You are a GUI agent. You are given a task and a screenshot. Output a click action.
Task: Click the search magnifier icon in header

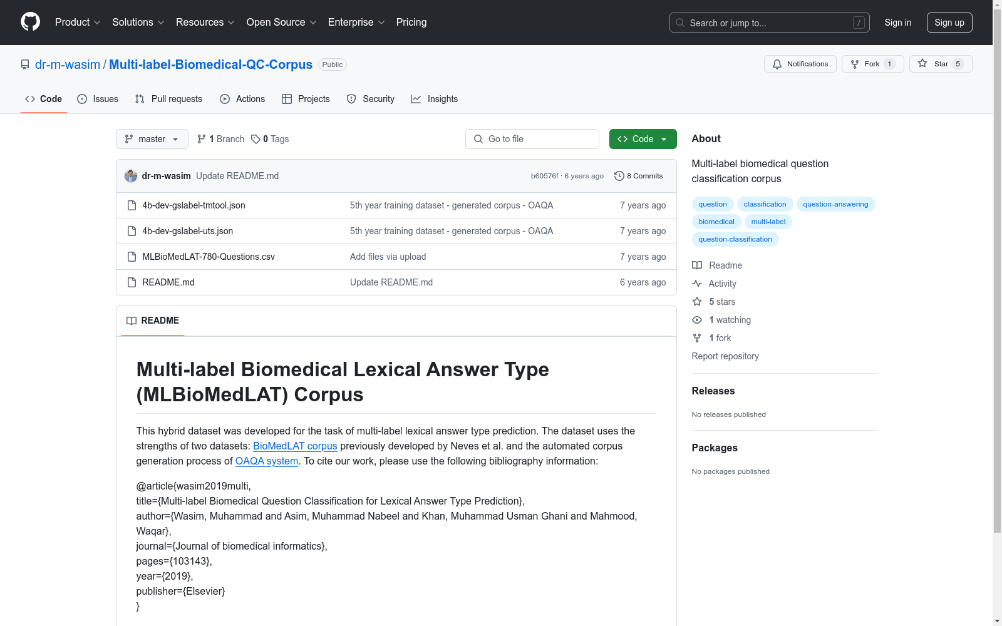pyautogui.click(x=680, y=23)
